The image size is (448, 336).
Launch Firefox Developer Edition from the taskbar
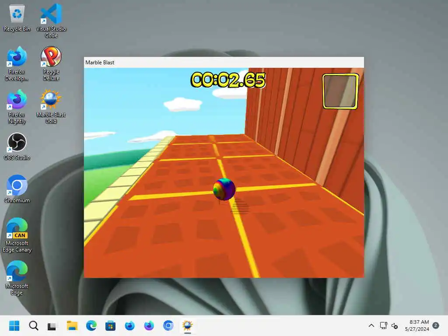coord(129,325)
